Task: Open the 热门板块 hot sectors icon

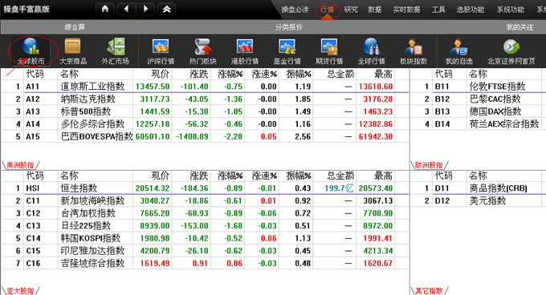Action: (x=202, y=52)
